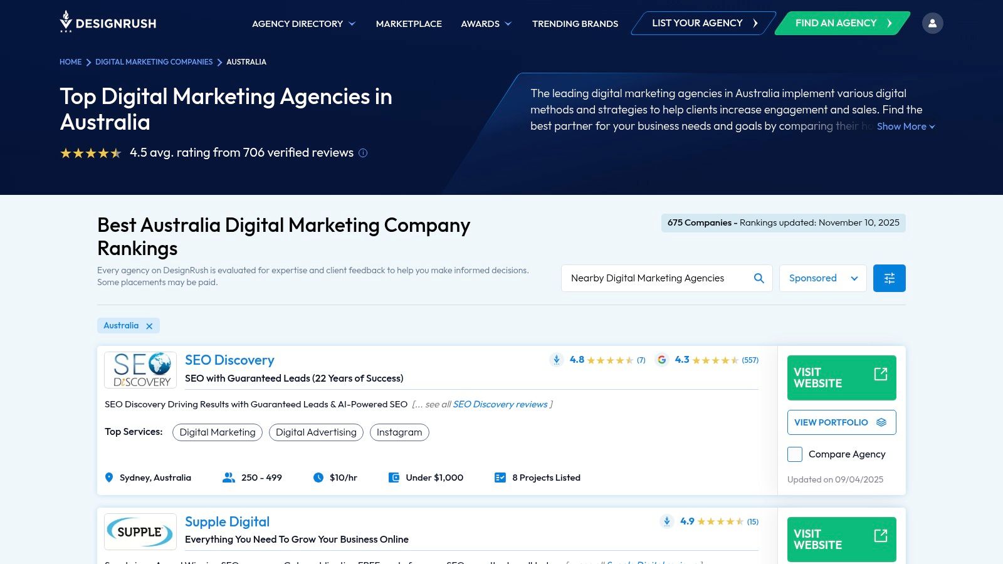This screenshot has height=564, width=1003.
Task: Click the Google rating icon for SEO Discovery
Action: pyautogui.click(x=662, y=360)
